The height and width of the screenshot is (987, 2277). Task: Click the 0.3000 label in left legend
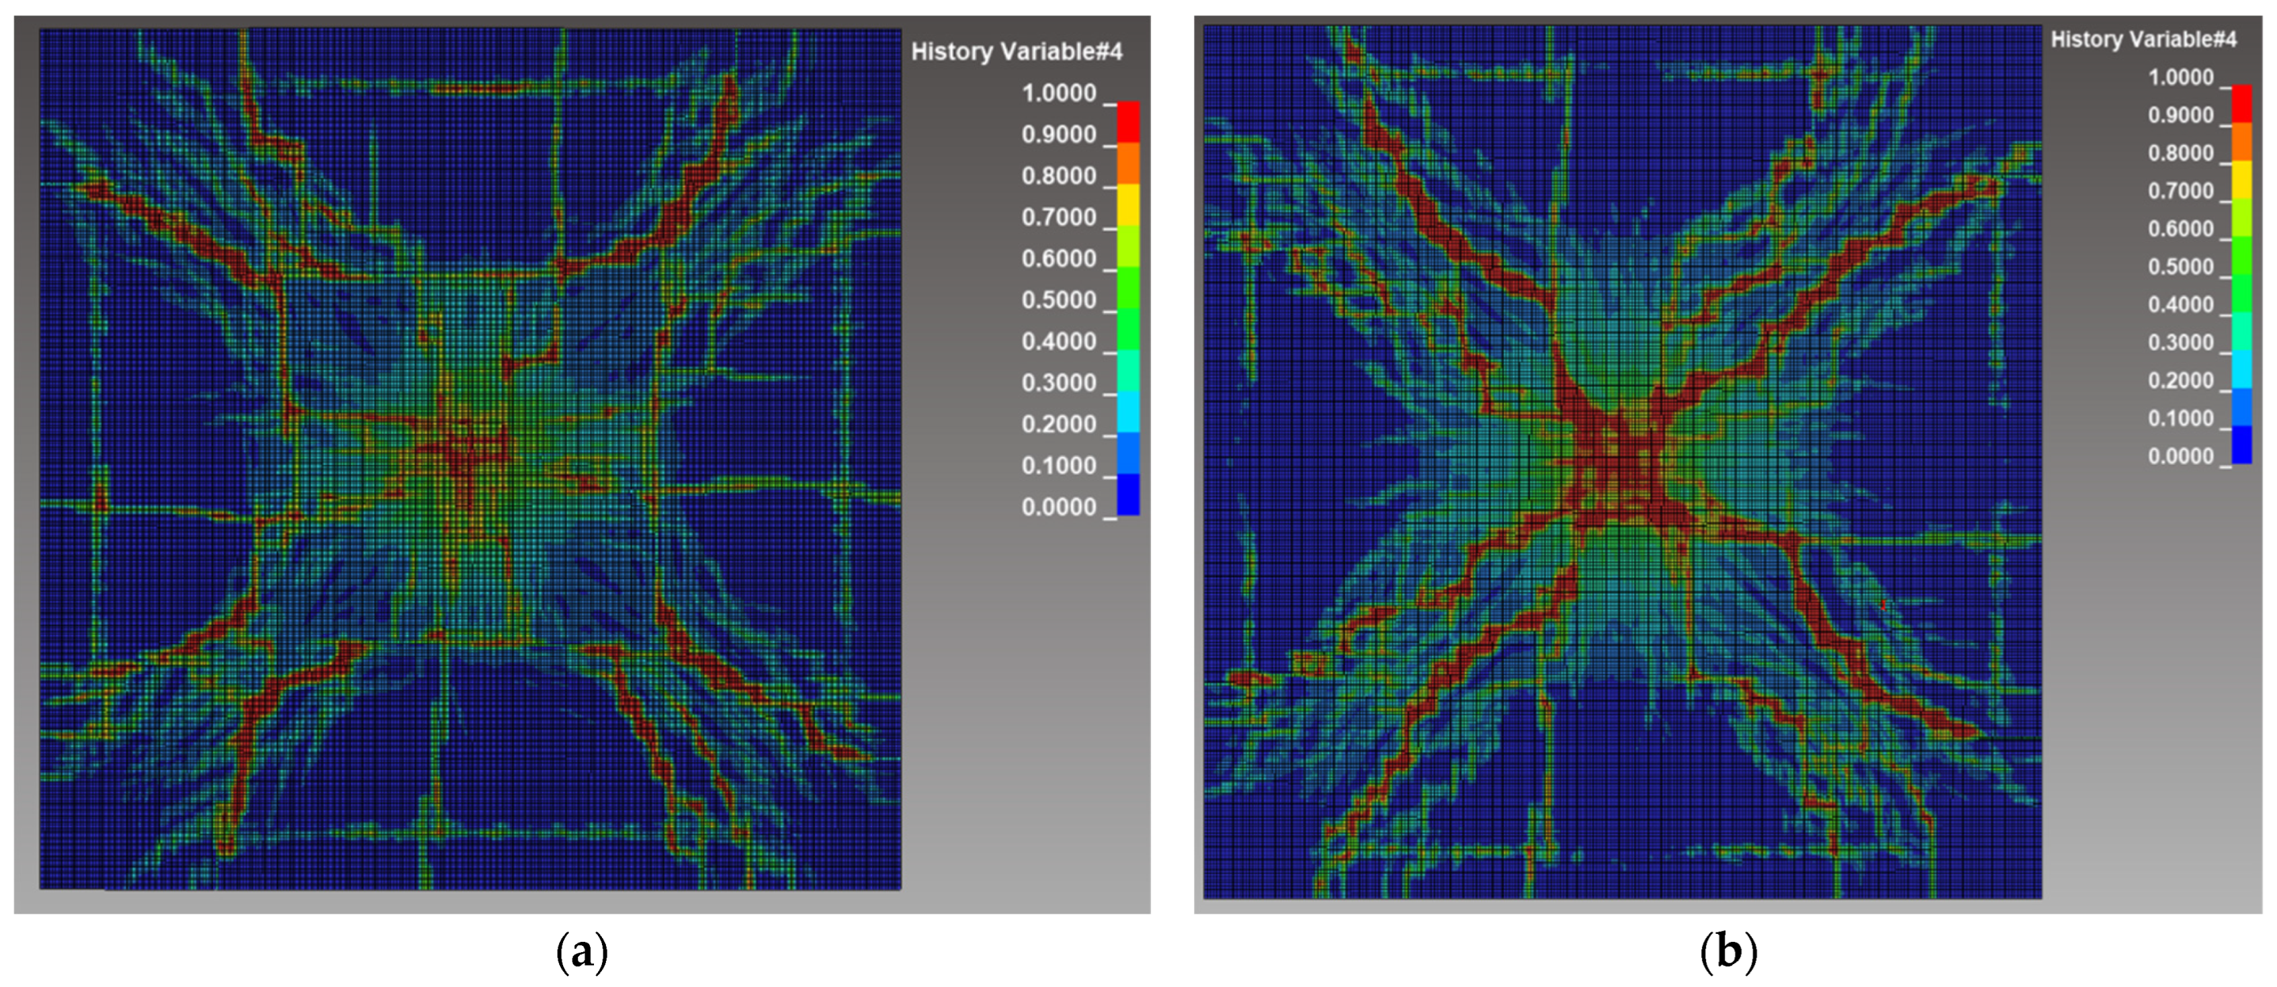(x=1058, y=384)
